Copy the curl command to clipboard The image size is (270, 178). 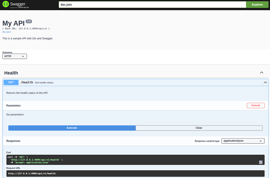(x=261, y=162)
